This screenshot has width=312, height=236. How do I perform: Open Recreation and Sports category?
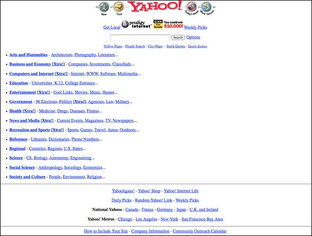pyautogui.click(x=30, y=130)
